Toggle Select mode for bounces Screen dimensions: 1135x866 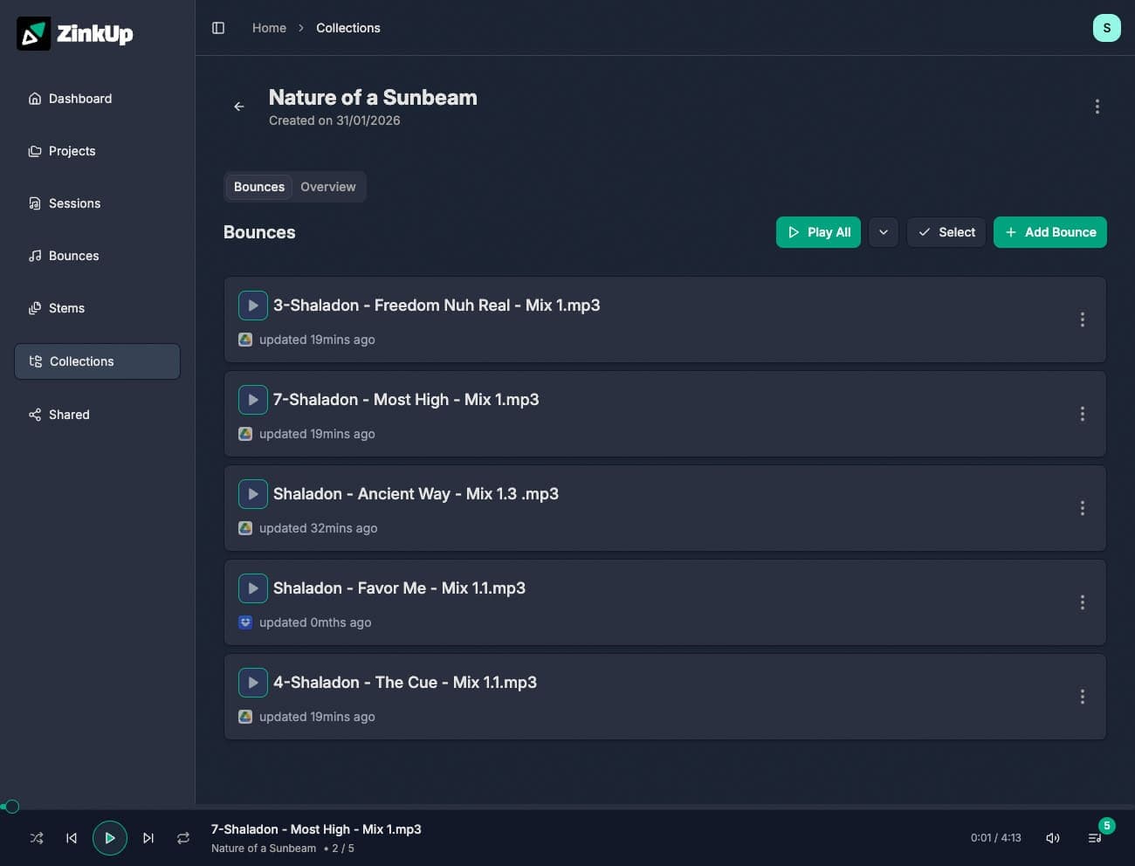click(x=946, y=232)
